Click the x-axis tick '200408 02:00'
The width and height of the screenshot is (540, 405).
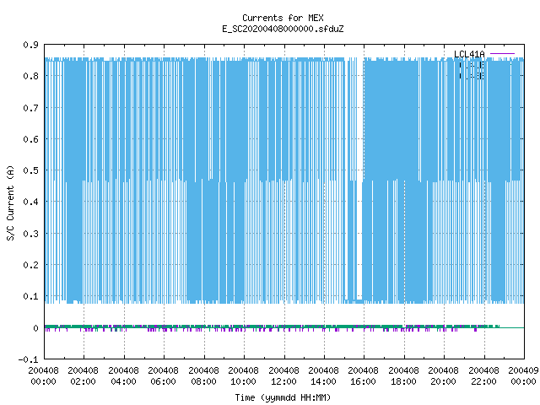83,376
